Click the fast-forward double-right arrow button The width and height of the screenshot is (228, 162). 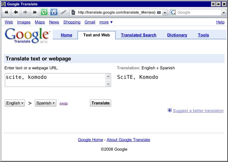tap(35, 12)
